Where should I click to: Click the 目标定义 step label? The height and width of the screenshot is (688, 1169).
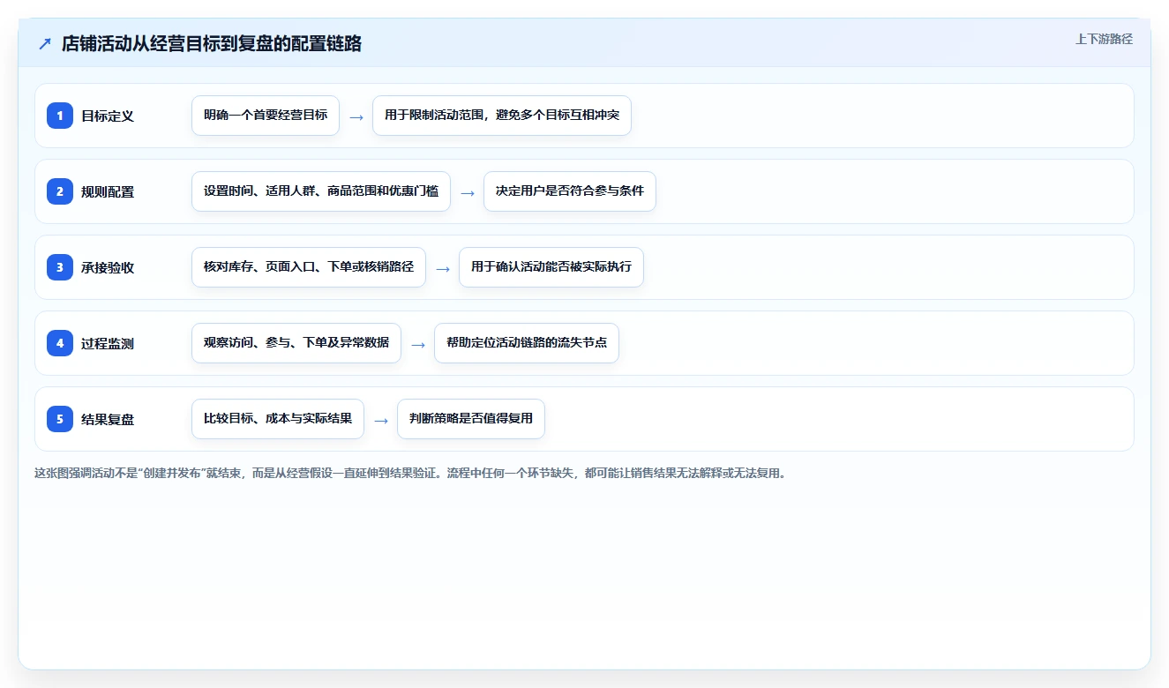[108, 116]
